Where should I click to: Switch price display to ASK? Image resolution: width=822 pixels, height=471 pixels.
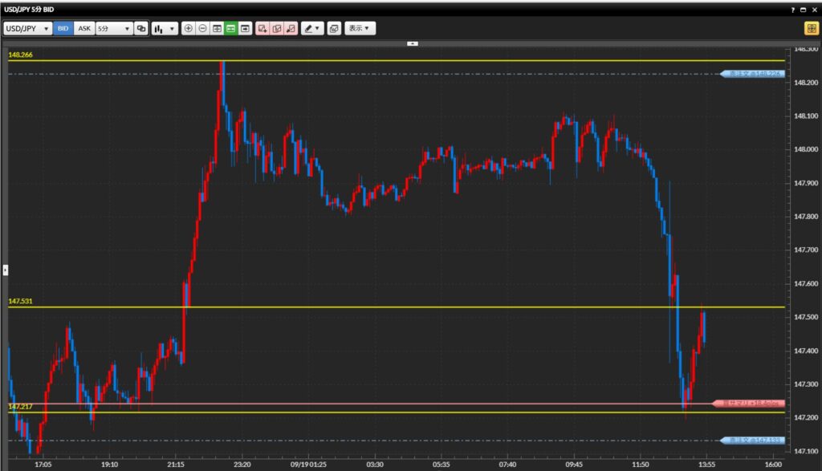84,28
